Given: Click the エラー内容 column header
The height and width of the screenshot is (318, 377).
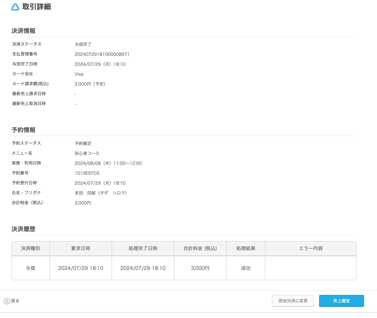Looking at the screenshot, I should 311,249.
